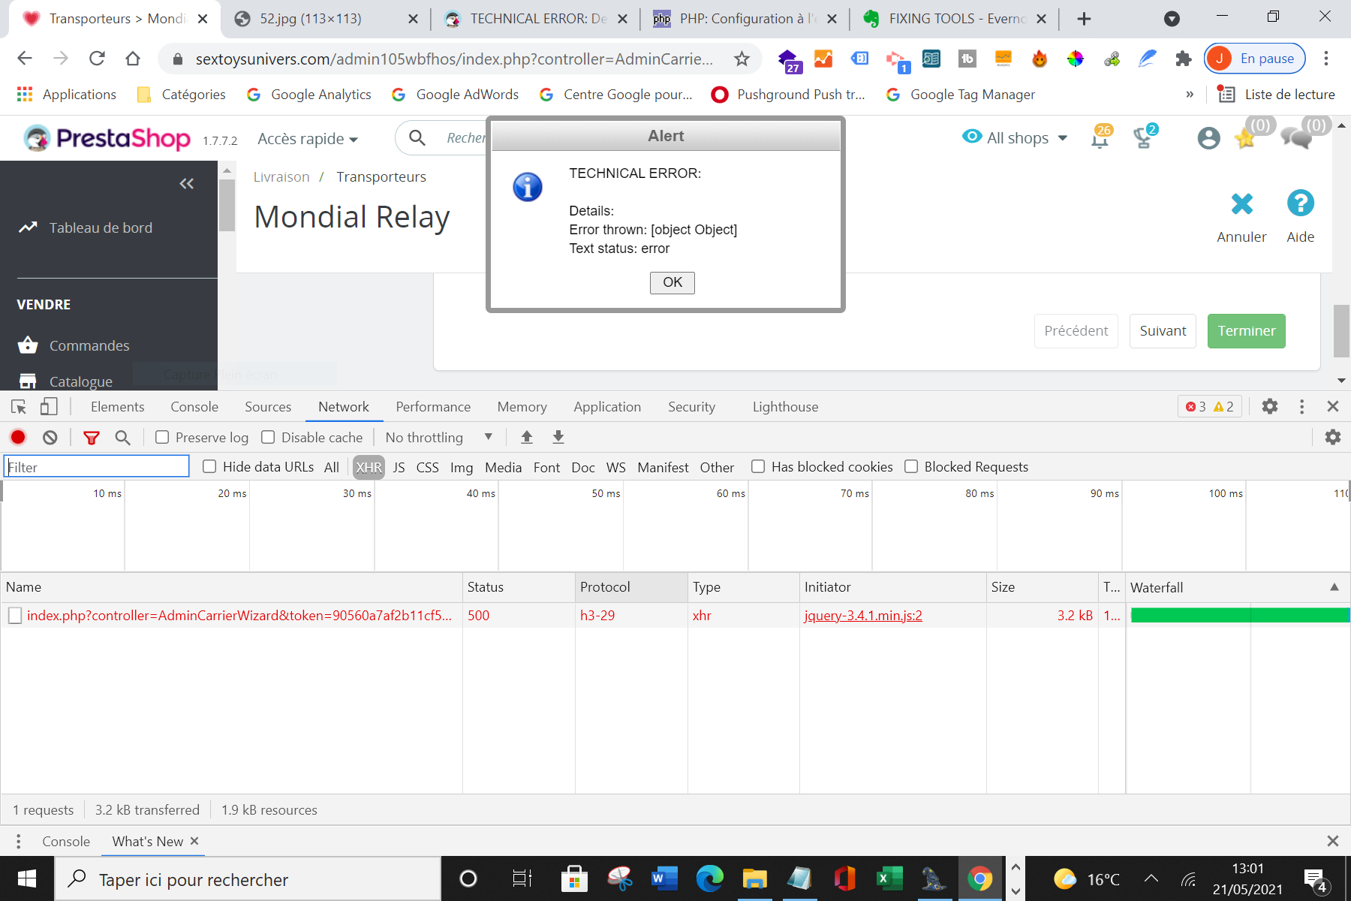Select the XHR filter type
Viewport: 1351px width, 901px height.
[369, 467]
